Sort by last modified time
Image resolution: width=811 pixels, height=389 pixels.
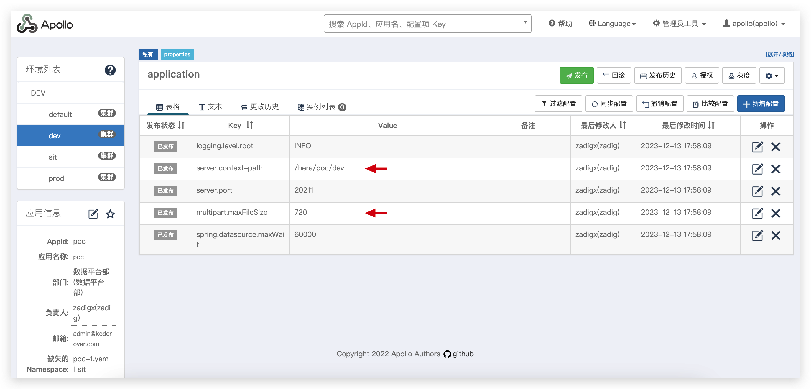[x=711, y=125]
